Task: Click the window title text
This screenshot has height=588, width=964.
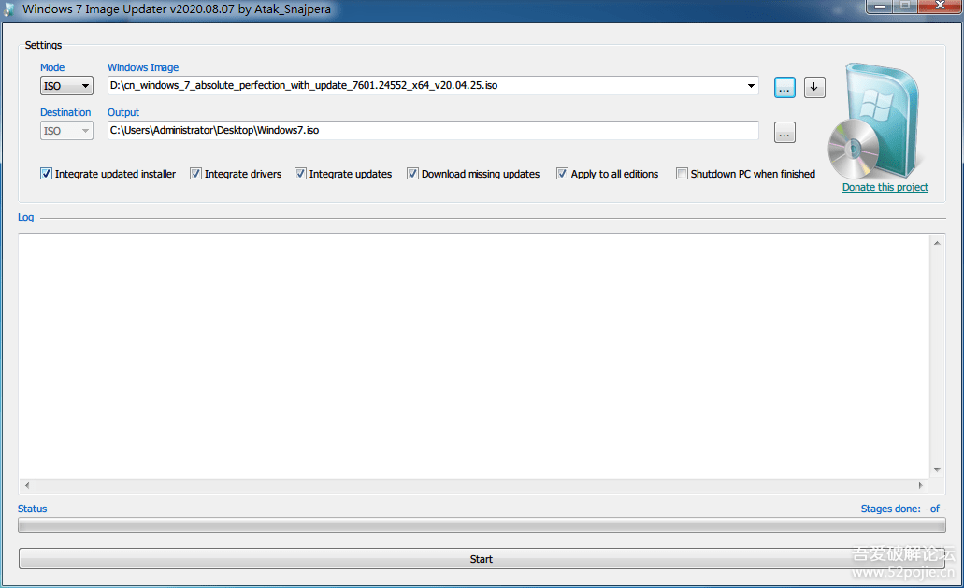Action: pyautogui.click(x=177, y=9)
